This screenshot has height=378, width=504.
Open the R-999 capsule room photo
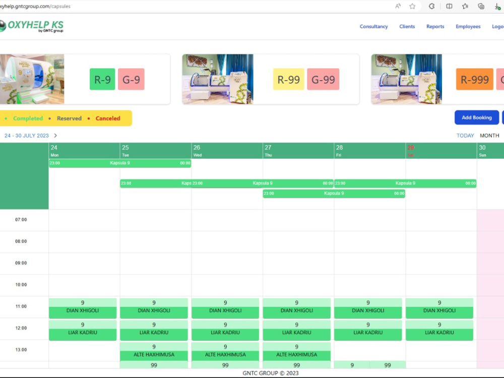(407, 79)
